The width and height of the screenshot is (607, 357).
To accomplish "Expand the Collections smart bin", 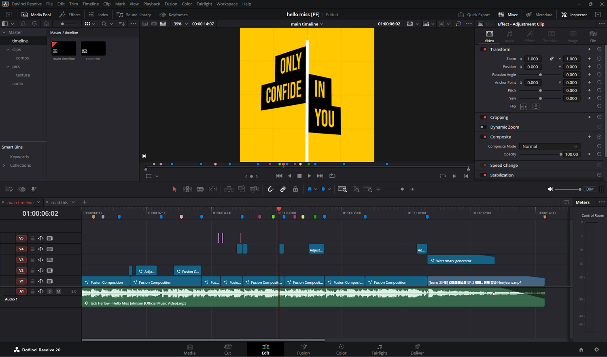I will [x=4, y=166].
